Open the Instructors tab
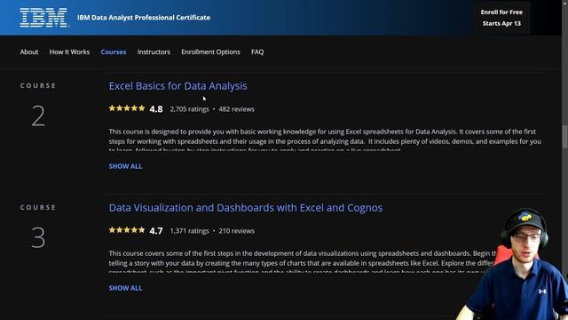568x320 pixels. [x=154, y=52]
